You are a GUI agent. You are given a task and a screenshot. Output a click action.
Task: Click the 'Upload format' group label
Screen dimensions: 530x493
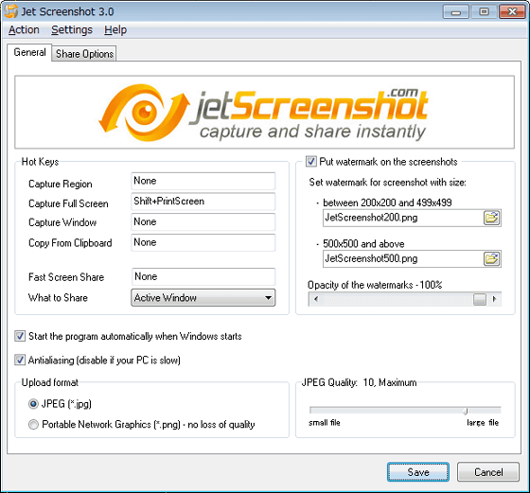tap(49, 382)
